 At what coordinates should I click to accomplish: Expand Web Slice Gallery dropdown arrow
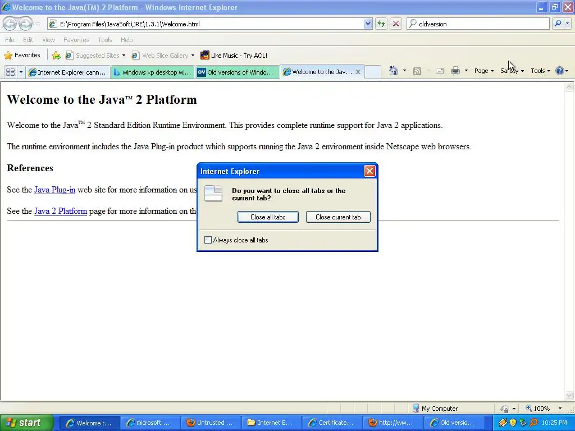point(193,56)
